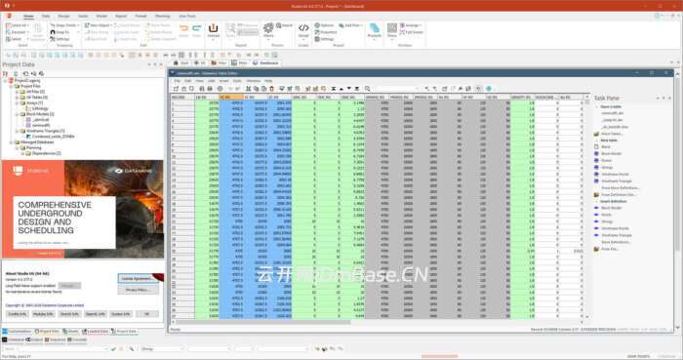The height and width of the screenshot is (360, 683).
Task: Open Edit menu in Table Editor window
Action: pos(187,81)
